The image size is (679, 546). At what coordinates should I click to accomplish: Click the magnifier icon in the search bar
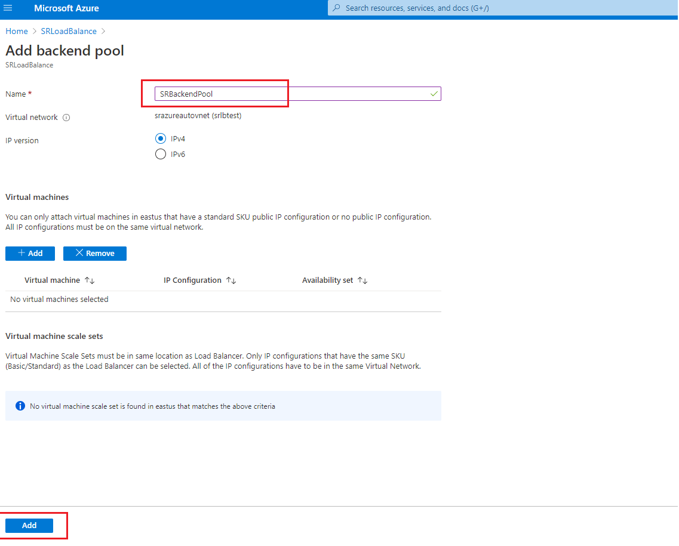pyautogui.click(x=337, y=8)
